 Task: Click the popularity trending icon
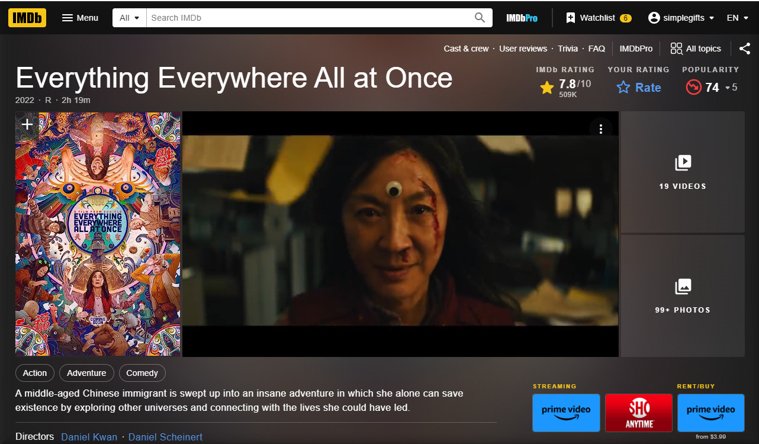pyautogui.click(x=693, y=88)
